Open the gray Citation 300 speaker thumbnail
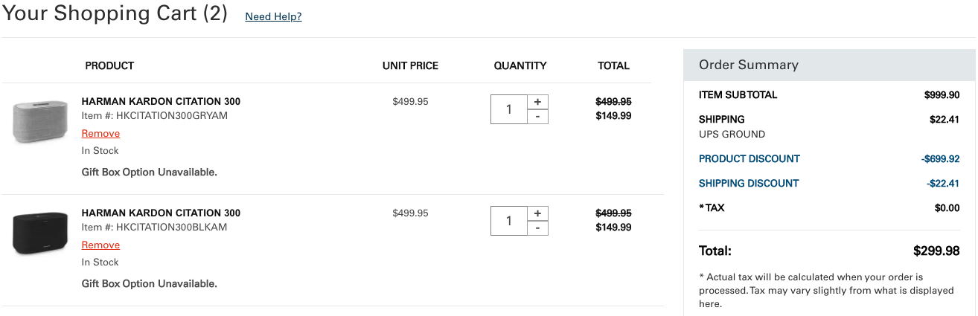This screenshot has width=978, height=316. point(40,121)
